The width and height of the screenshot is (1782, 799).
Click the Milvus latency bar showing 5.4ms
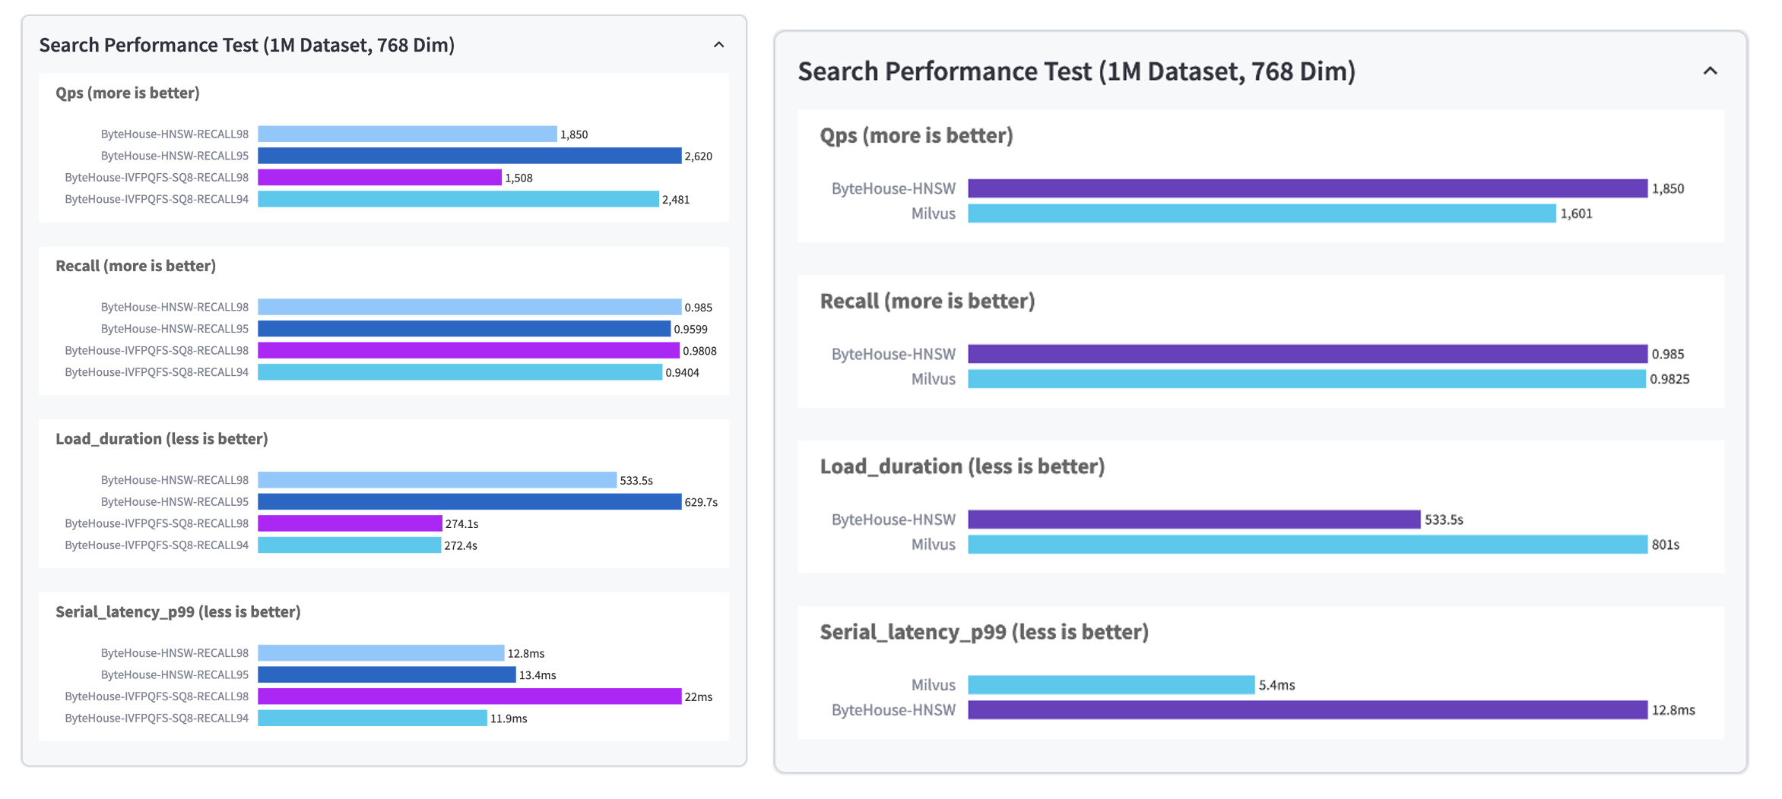(1111, 685)
